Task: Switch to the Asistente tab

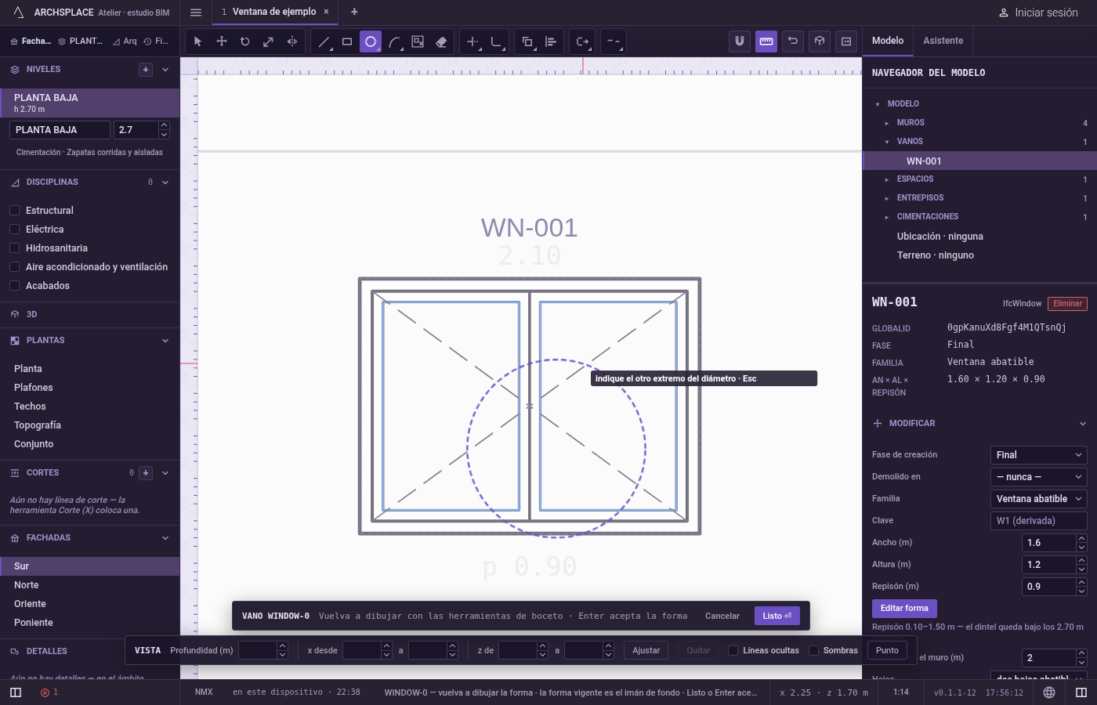Action: (943, 41)
